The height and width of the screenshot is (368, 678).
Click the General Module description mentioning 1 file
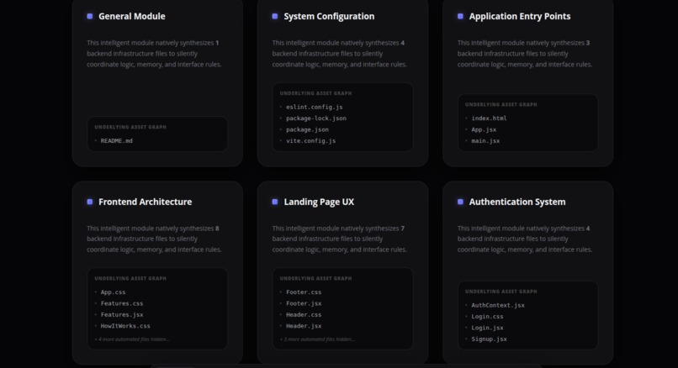(154, 54)
